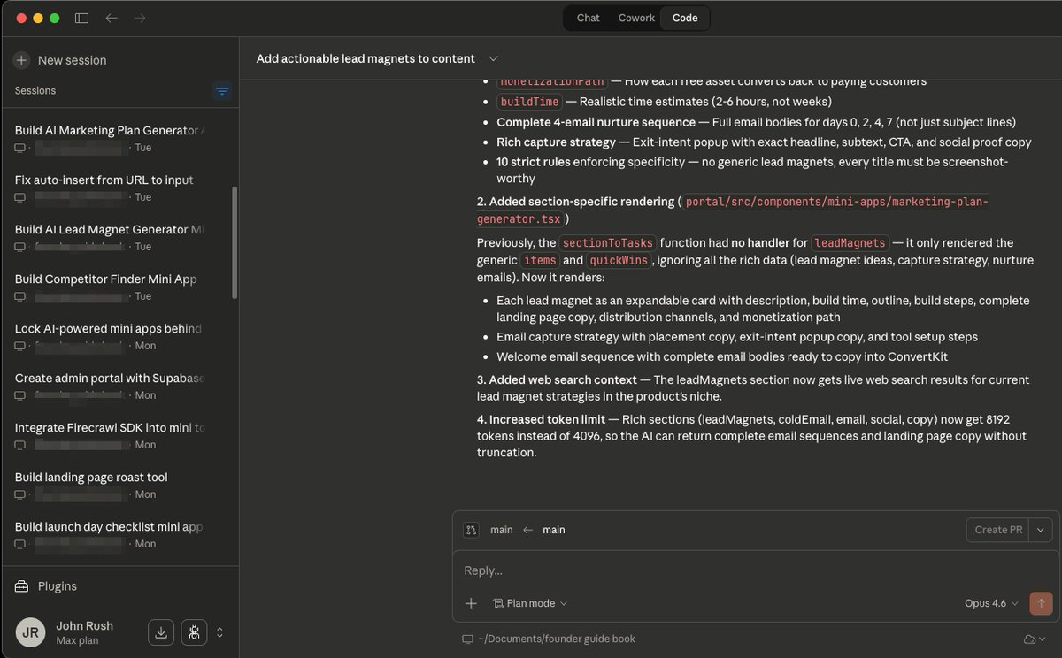The width and height of the screenshot is (1062, 658).
Task: Expand the Add actionable lead magnets title dropdown
Action: coord(493,58)
